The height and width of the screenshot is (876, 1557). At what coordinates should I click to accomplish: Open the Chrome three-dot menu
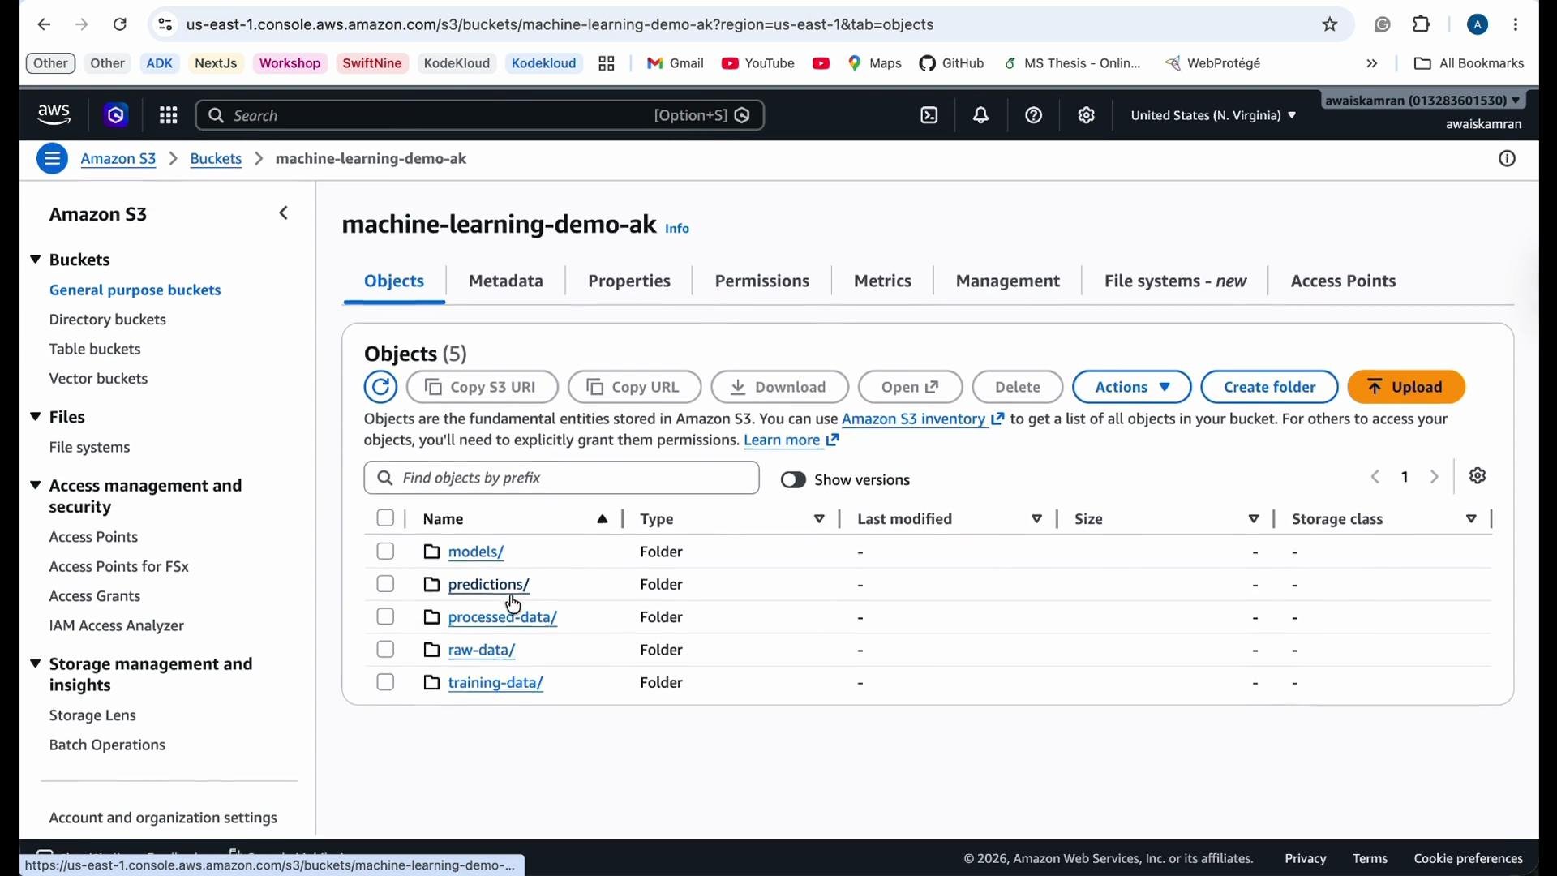[1517, 25]
